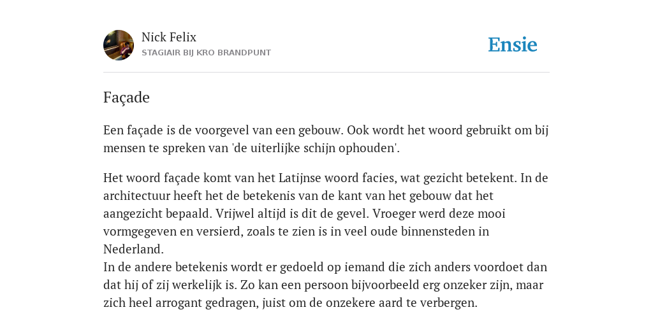Click the word 'facies' in second paragraph
The height and width of the screenshot is (326, 653).
point(378,178)
